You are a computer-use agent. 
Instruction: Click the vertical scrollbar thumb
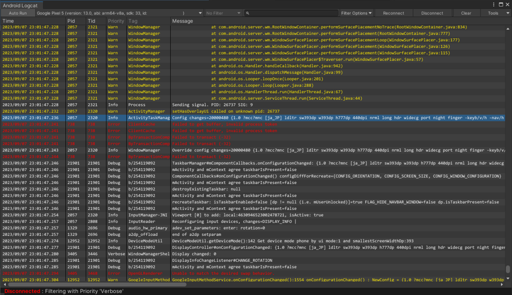click(x=508, y=269)
